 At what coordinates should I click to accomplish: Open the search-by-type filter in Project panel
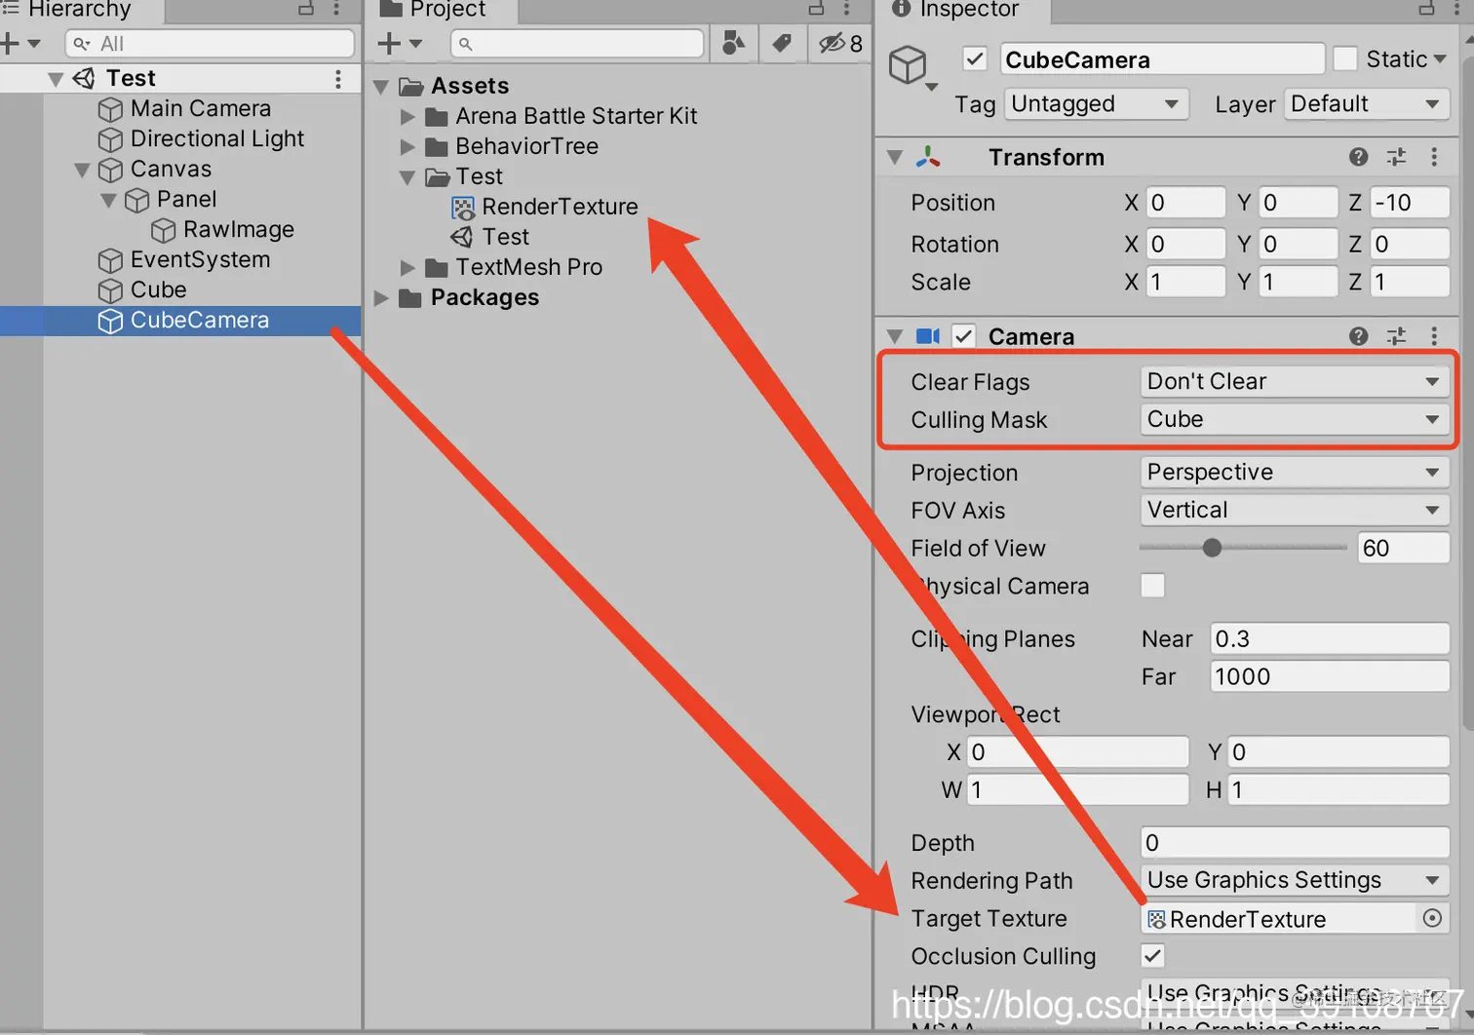[733, 43]
